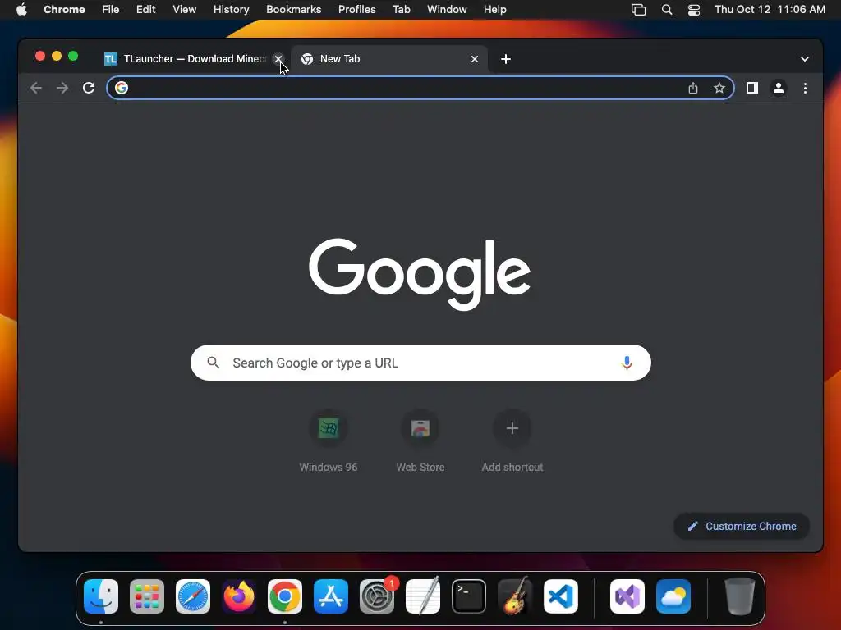Open System Settings from the Dock
841x630 pixels.
point(377,596)
